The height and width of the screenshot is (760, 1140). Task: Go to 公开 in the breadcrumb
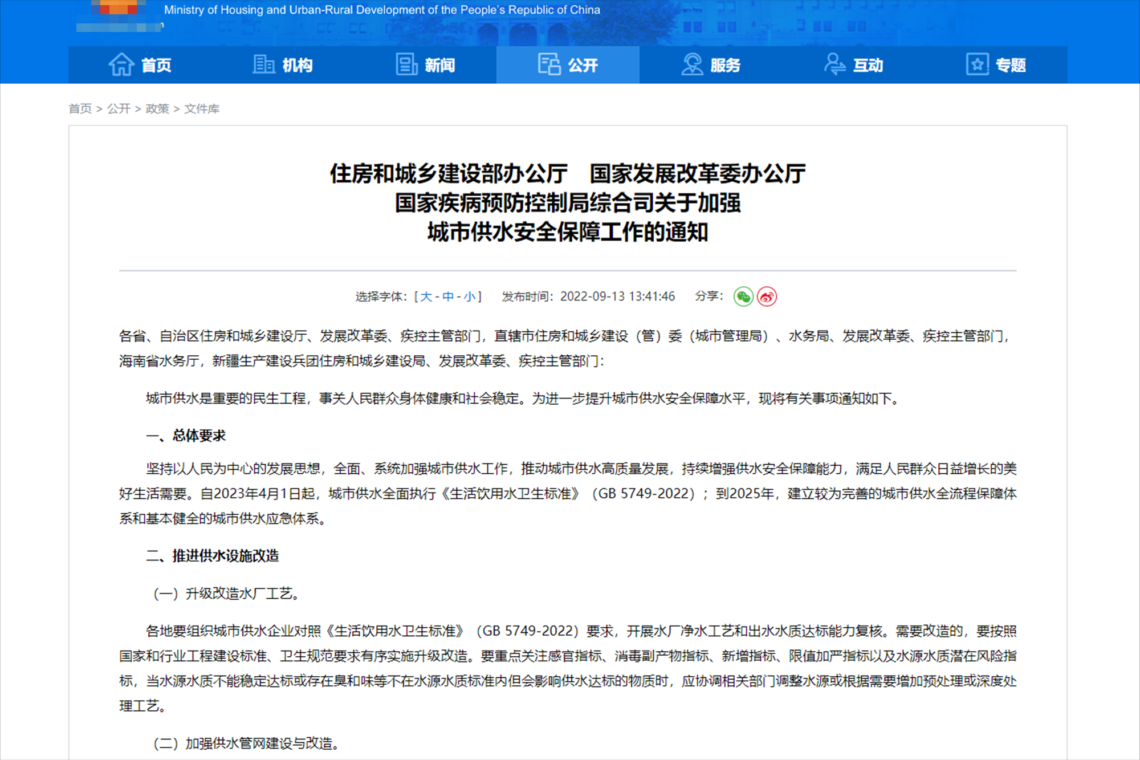tap(119, 108)
